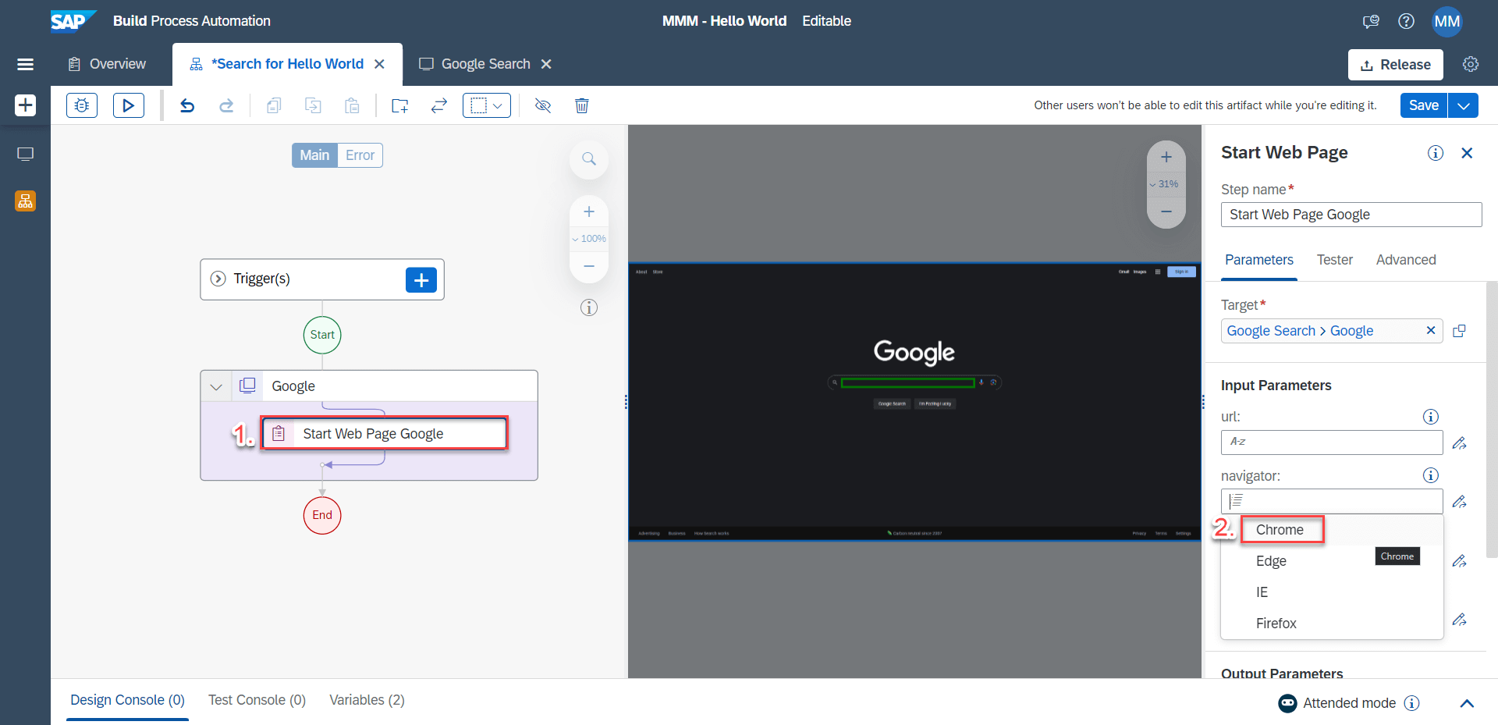Toggle the hide/show eye icon in toolbar
1498x725 pixels.
(x=543, y=105)
